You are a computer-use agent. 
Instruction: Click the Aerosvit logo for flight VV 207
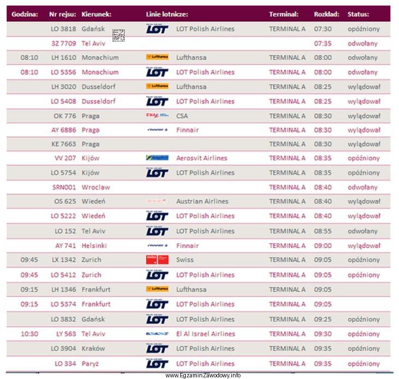click(x=157, y=158)
